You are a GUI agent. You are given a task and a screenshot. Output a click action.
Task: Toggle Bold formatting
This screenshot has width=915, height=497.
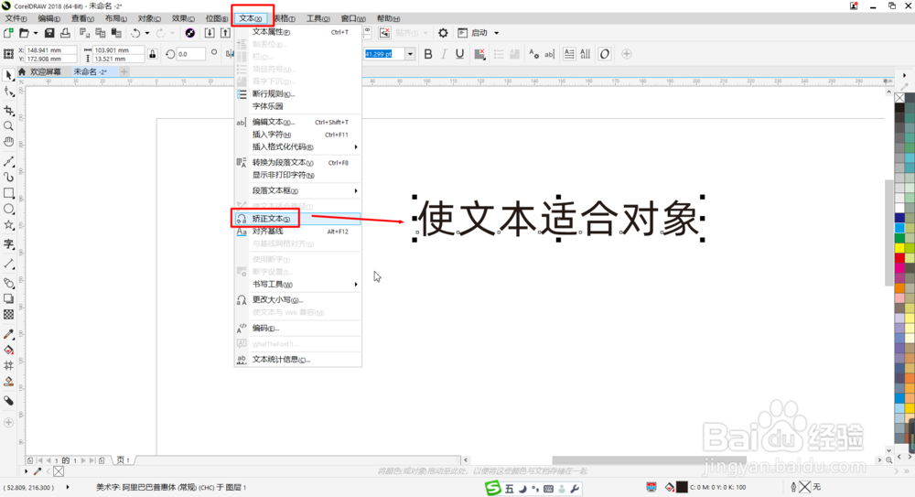tap(428, 54)
